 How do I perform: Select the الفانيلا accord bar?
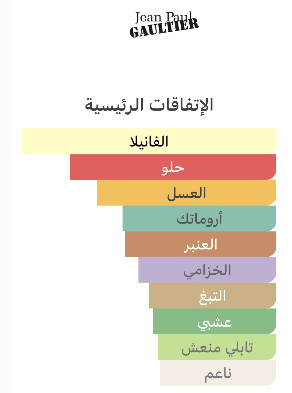pyautogui.click(x=149, y=141)
